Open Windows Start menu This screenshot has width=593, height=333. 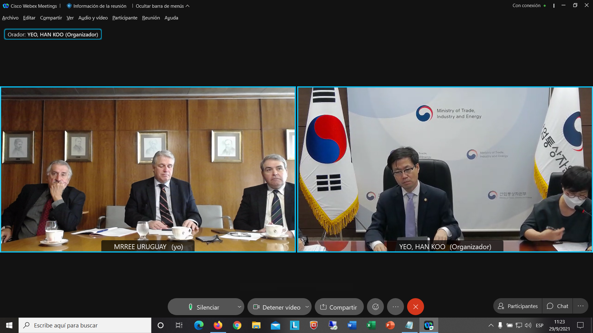click(x=9, y=325)
